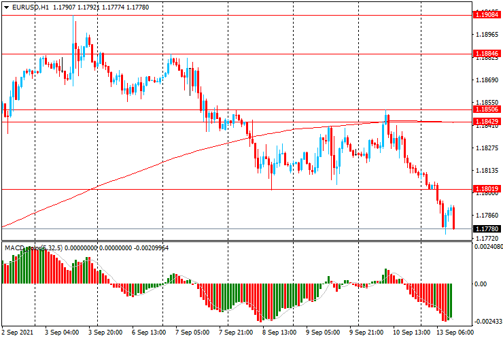Click the 8 Sep 13:00 time label
Image resolution: width=503 pixels, height=340 pixels.
click(279, 333)
